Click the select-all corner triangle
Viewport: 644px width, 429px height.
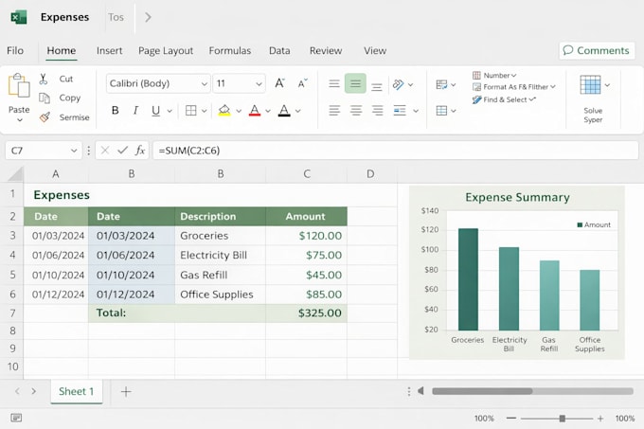tap(15, 174)
